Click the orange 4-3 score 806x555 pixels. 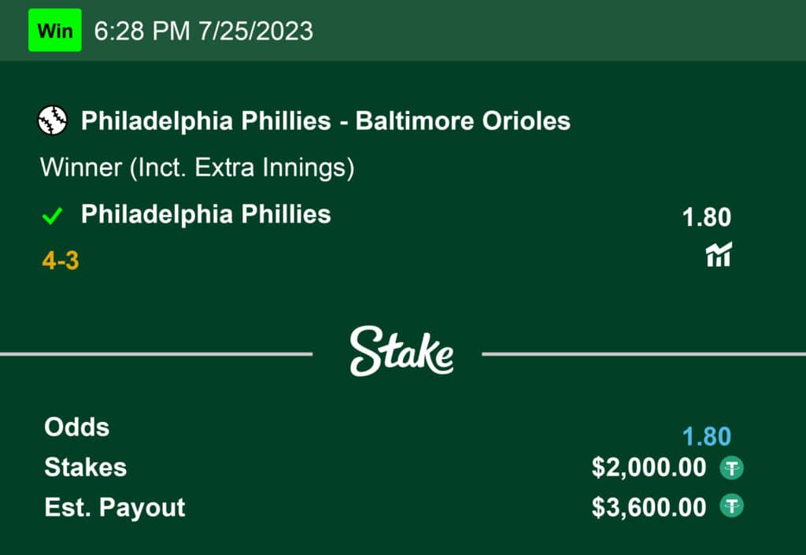click(60, 261)
